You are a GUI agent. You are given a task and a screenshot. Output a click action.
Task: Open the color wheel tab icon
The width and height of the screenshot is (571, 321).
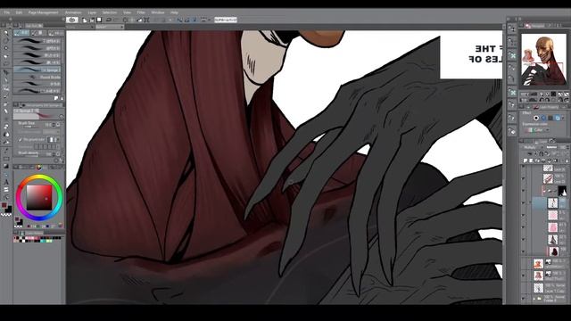39,167
